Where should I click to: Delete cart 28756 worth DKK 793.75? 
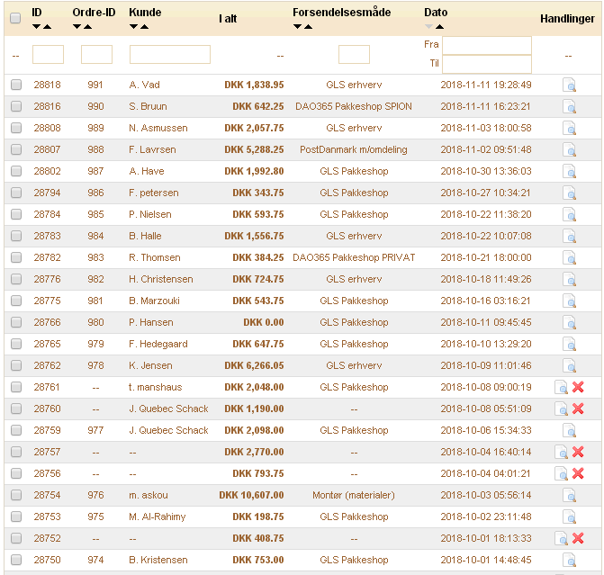(578, 473)
